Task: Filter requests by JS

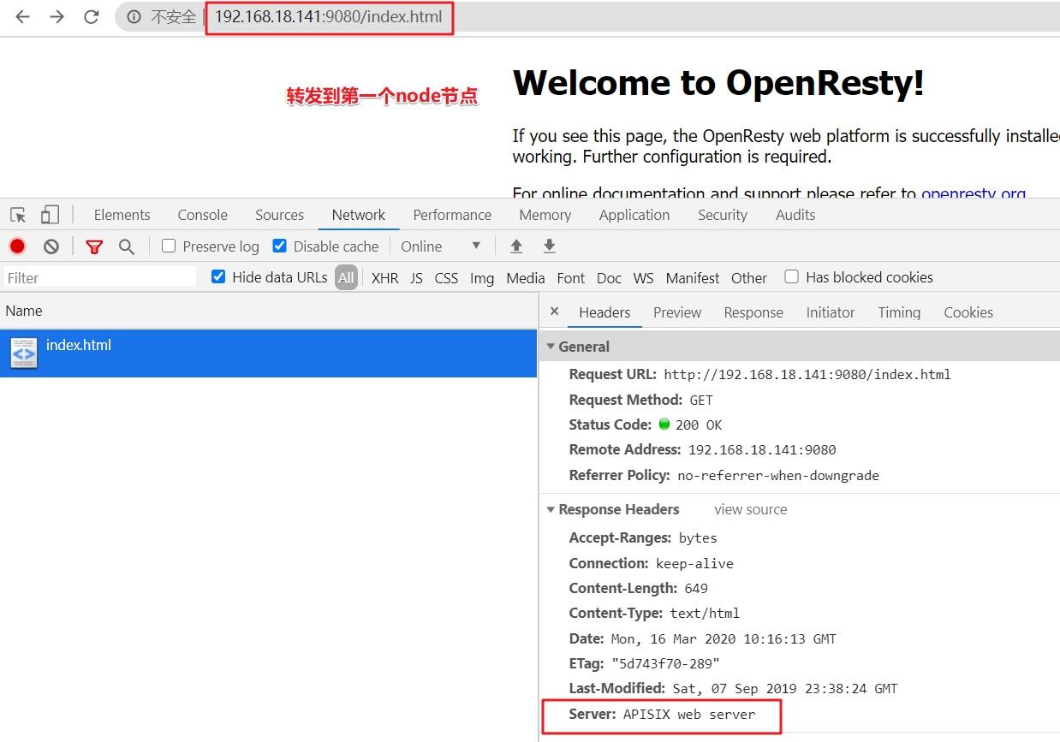Action: [416, 277]
